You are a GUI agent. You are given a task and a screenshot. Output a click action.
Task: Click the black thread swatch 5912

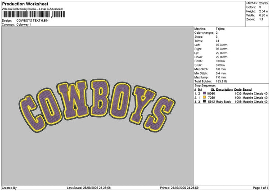click(x=204, y=101)
